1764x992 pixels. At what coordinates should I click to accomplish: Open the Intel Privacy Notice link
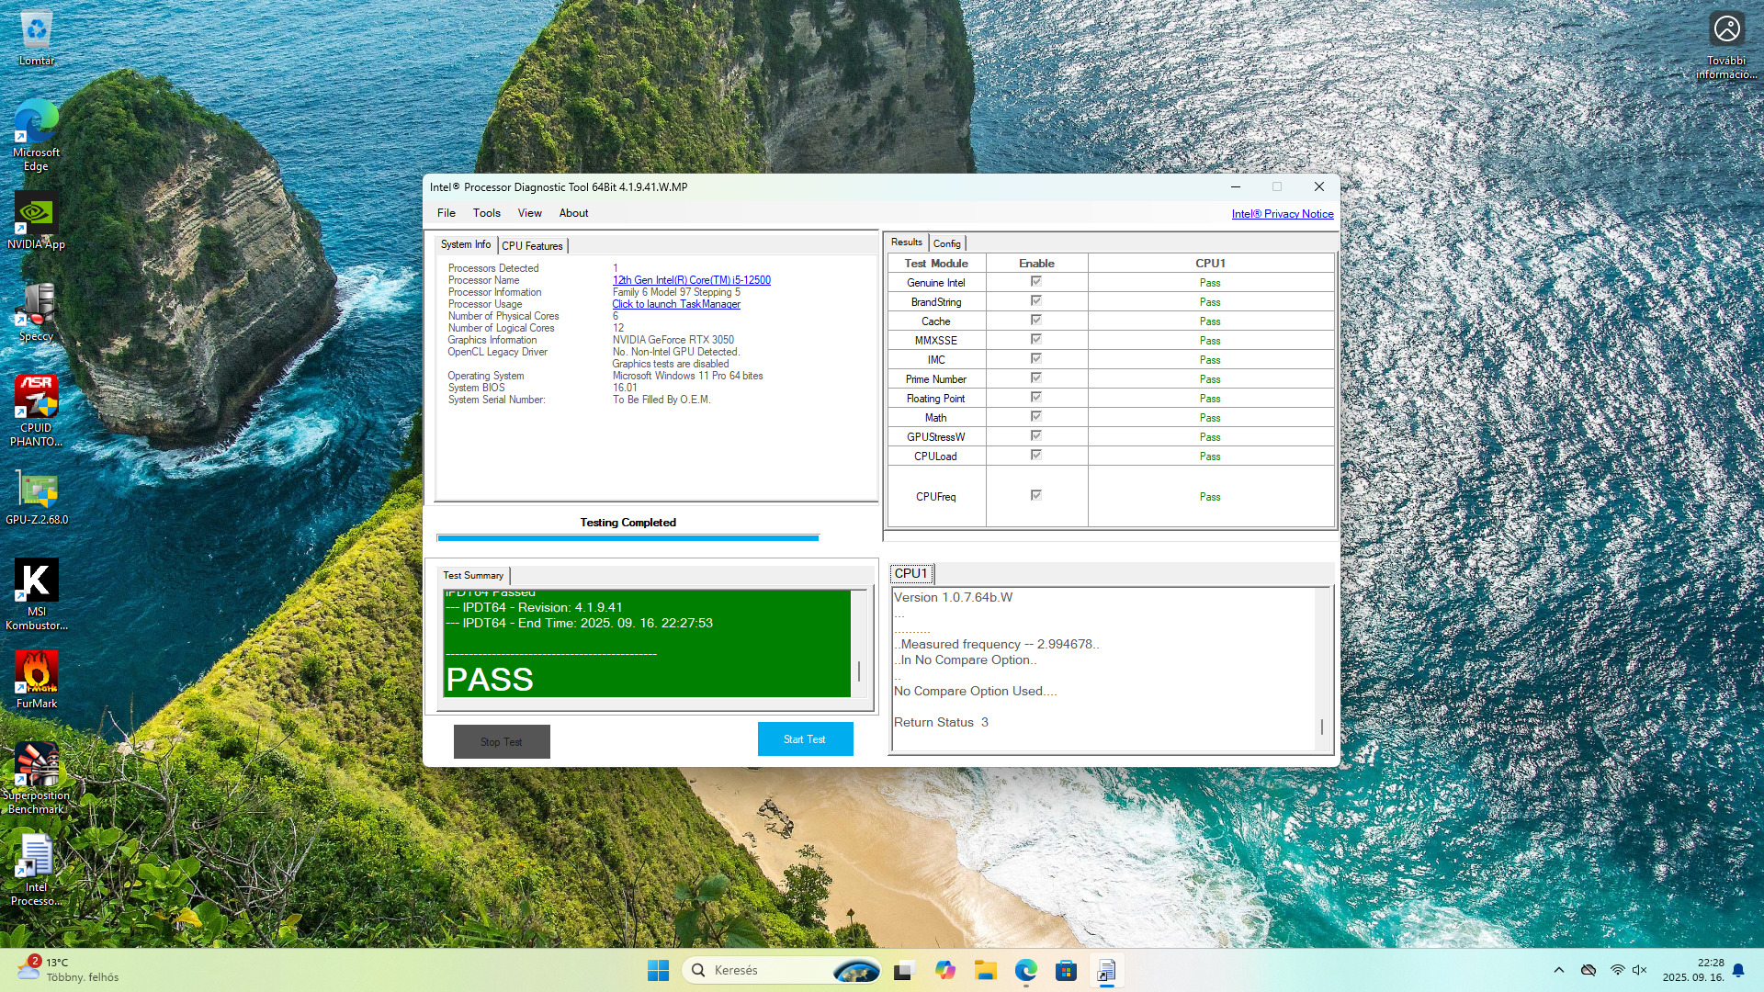1282,214
